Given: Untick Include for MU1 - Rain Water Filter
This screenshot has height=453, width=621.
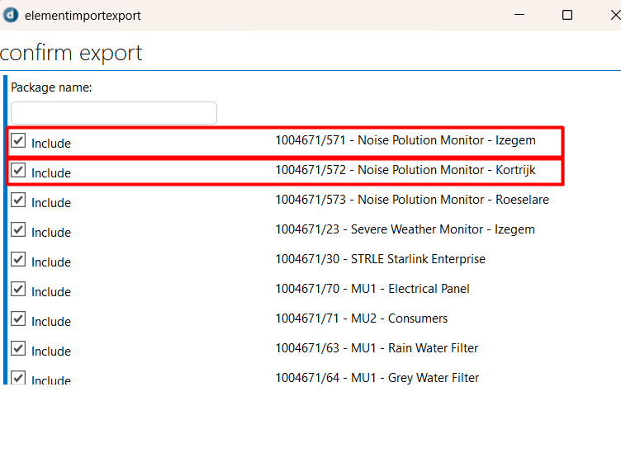Looking at the screenshot, I should [18, 349].
